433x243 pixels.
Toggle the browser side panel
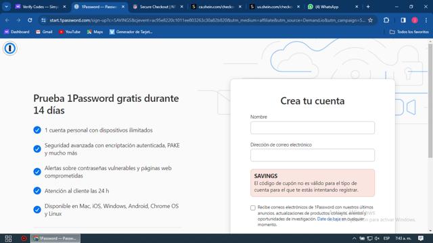click(403, 20)
